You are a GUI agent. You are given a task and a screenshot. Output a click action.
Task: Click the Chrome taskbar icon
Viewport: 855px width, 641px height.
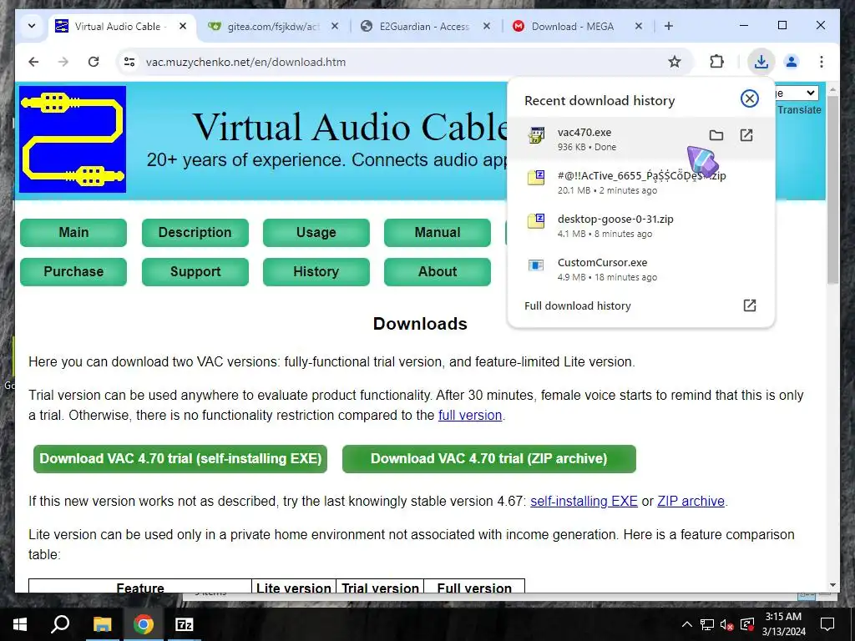pyautogui.click(x=144, y=624)
